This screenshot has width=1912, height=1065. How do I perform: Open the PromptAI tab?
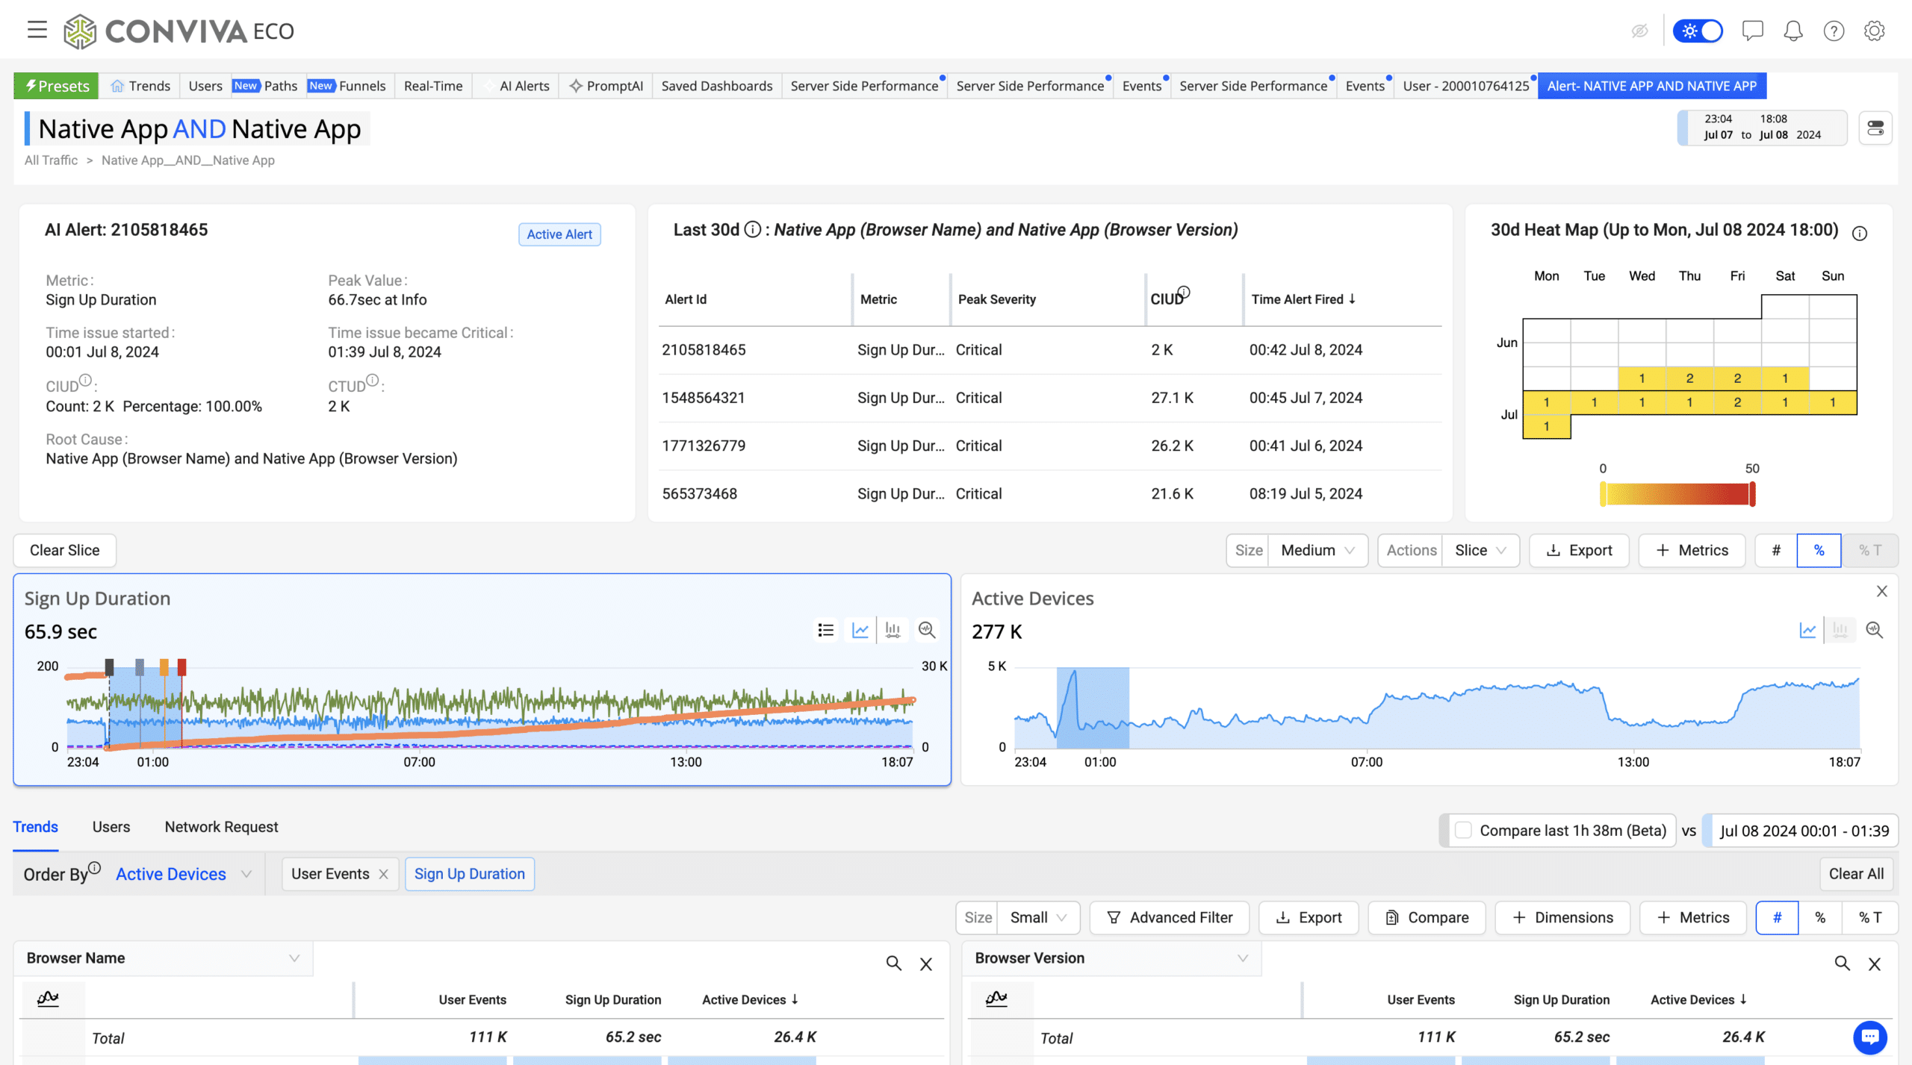pos(606,86)
